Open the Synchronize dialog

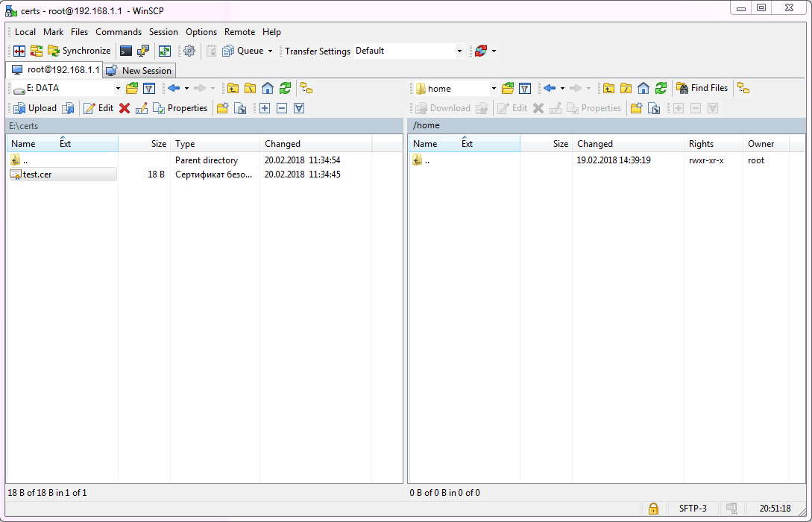[x=79, y=51]
